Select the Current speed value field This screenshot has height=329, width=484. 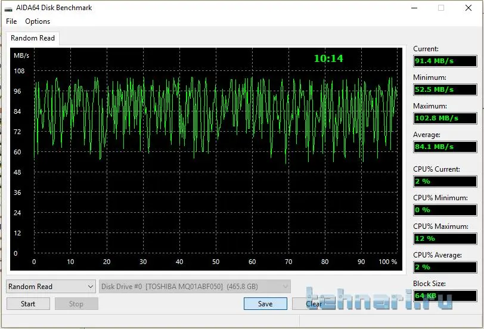click(x=445, y=61)
